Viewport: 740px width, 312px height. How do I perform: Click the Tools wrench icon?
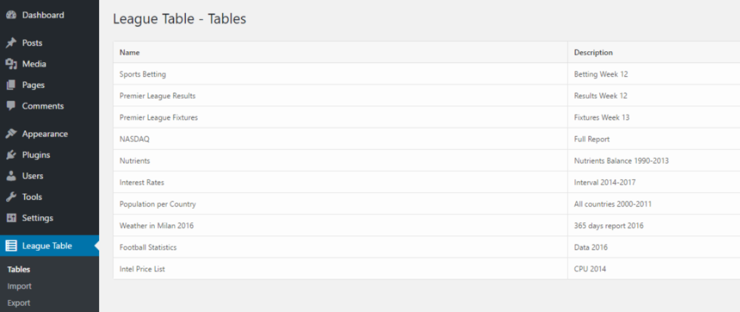click(x=11, y=197)
